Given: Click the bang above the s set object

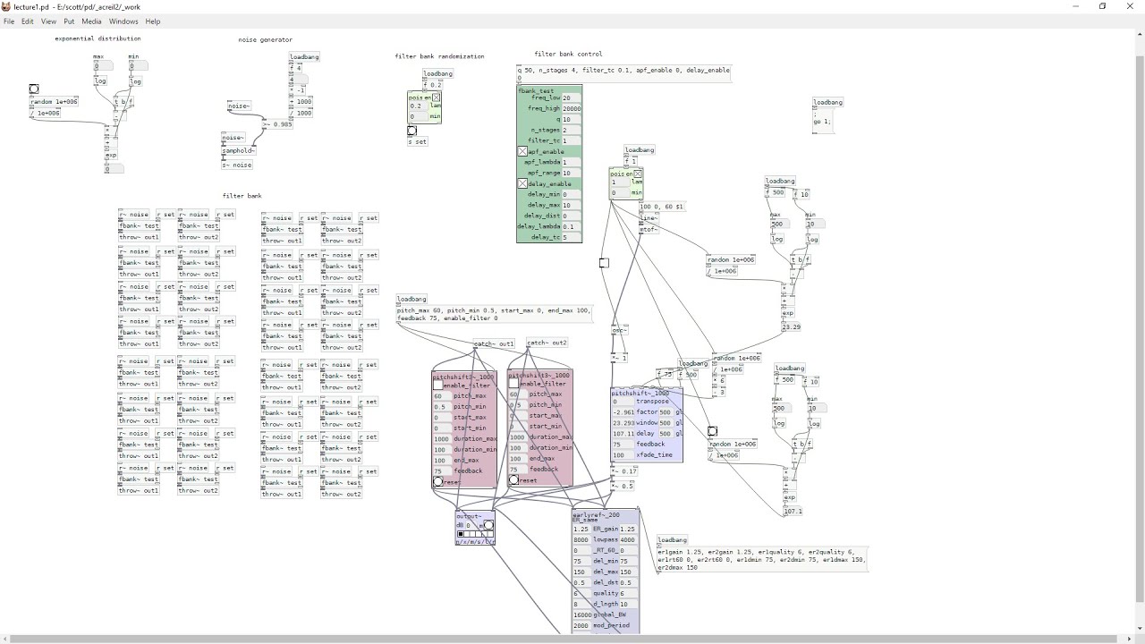Looking at the screenshot, I should tap(411, 131).
